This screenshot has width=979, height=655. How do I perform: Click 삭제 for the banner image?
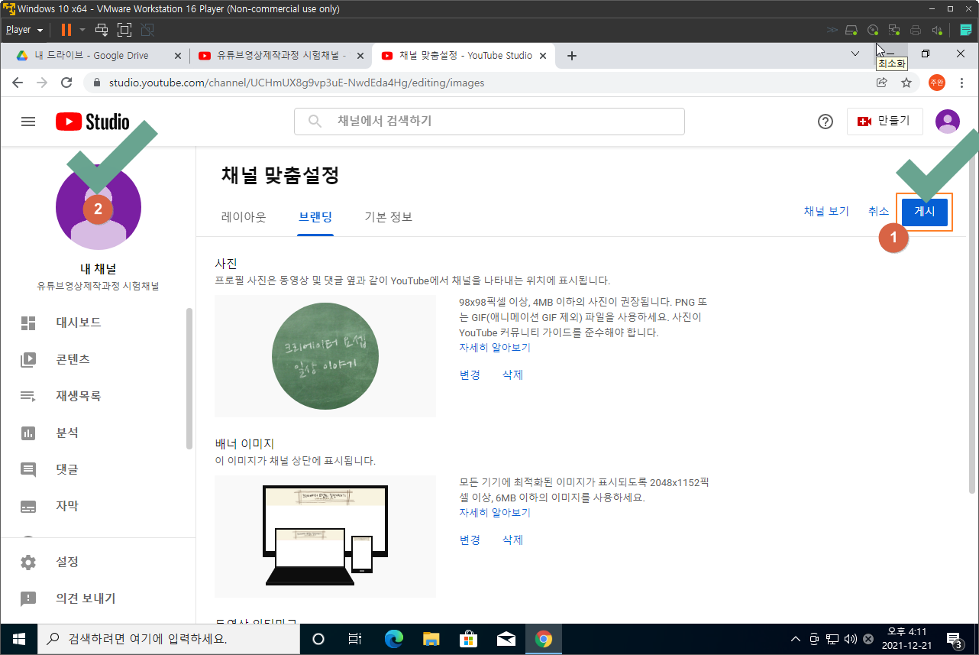pyautogui.click(x=512, y=540)
